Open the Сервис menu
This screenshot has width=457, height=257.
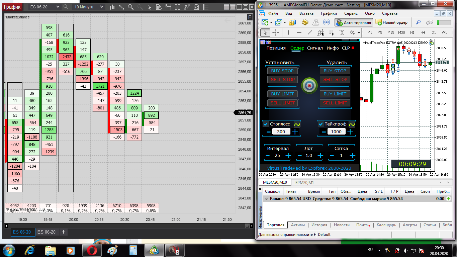351,13
